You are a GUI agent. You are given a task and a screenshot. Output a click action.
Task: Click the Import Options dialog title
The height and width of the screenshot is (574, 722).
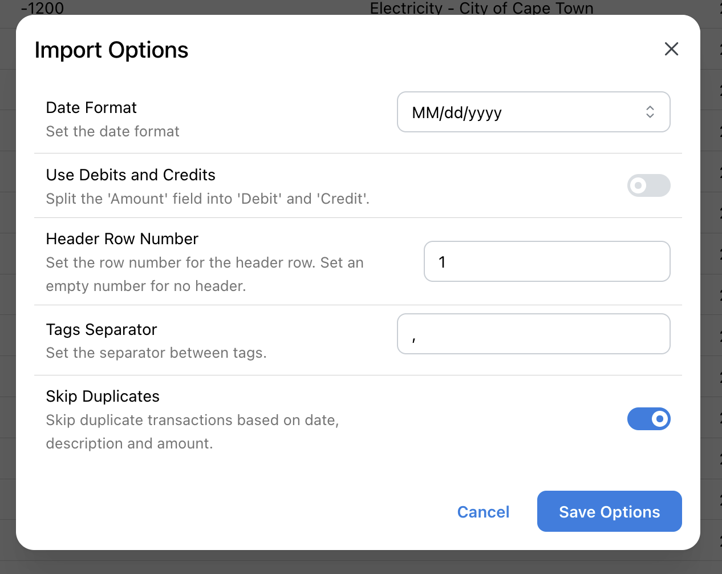111,50
